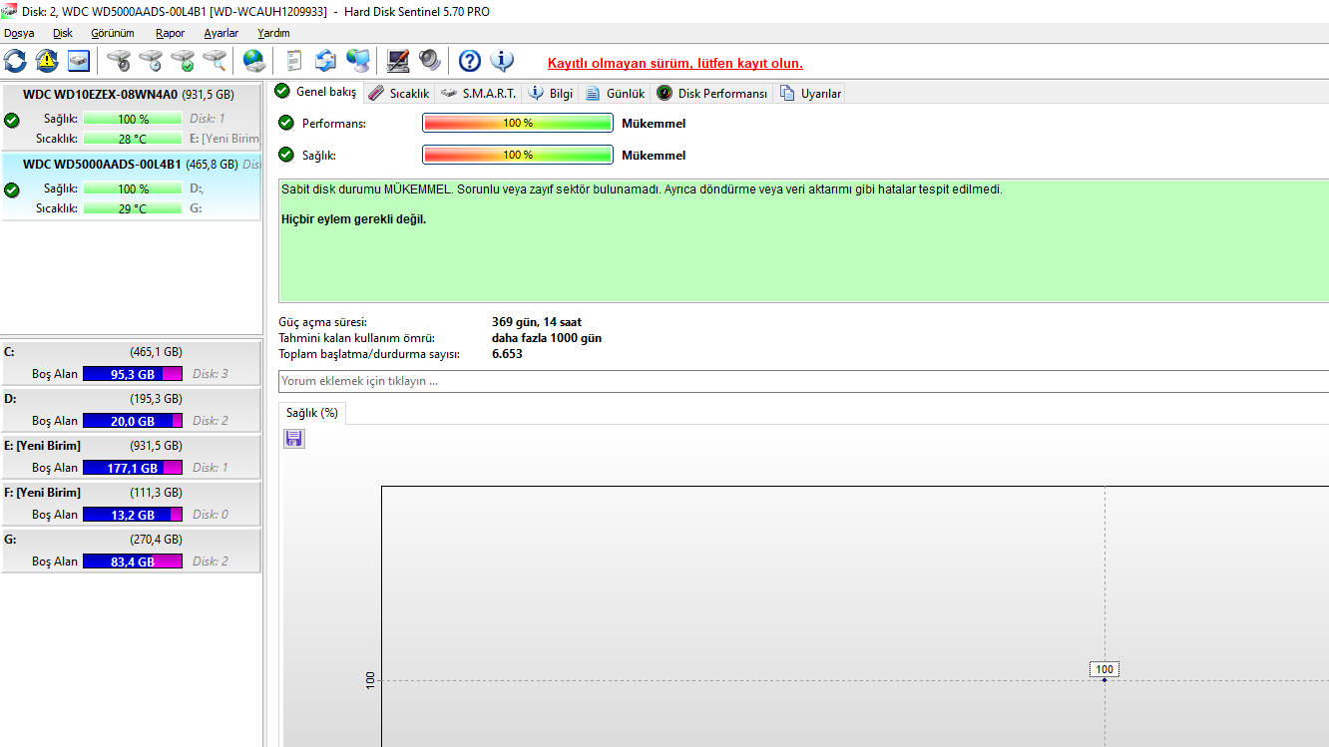Viewport: 1329px width, 747px height.
Task: Click the status check icon of WD10EZEX disk
Action: click(x=12, y=120)
